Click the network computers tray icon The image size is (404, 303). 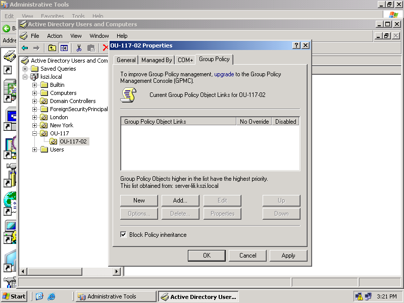coord(368,296)
